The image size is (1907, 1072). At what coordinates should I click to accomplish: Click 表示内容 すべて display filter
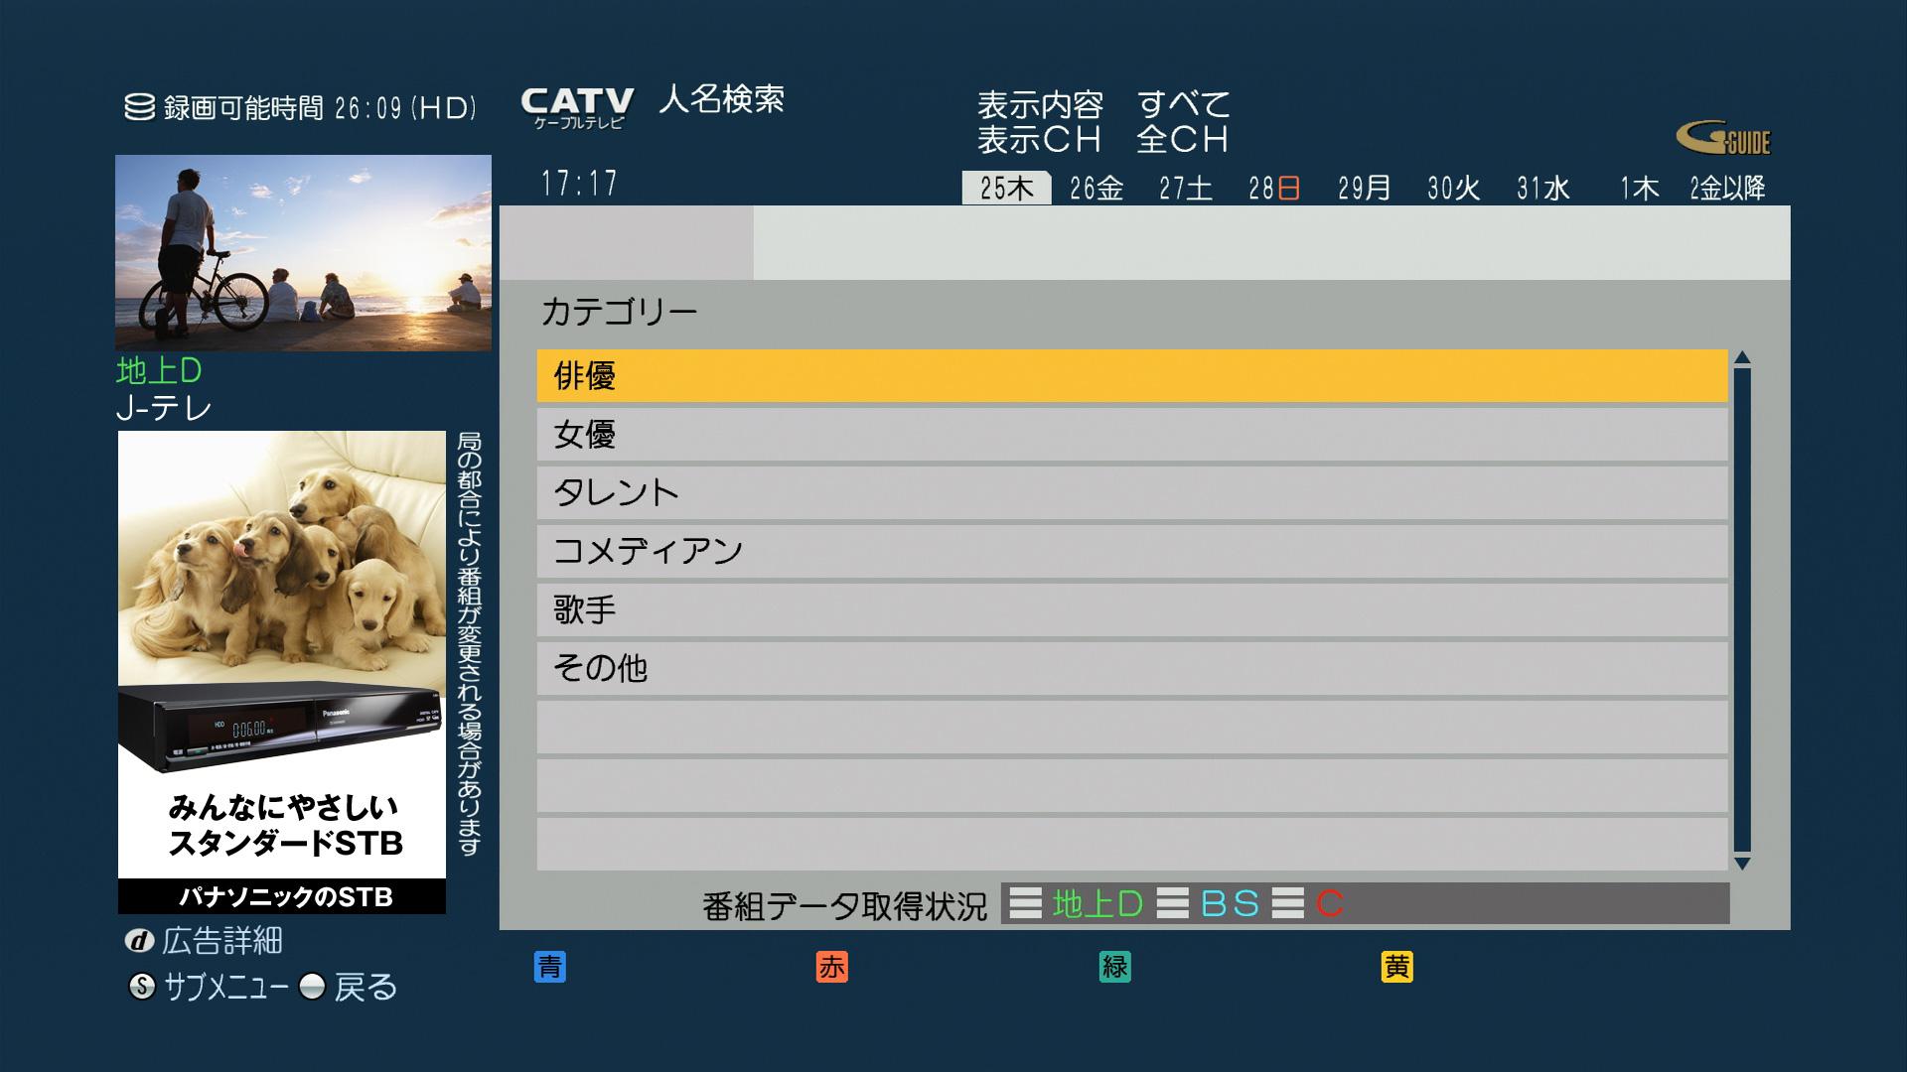pyautogui.click(x=1102, y=104)
